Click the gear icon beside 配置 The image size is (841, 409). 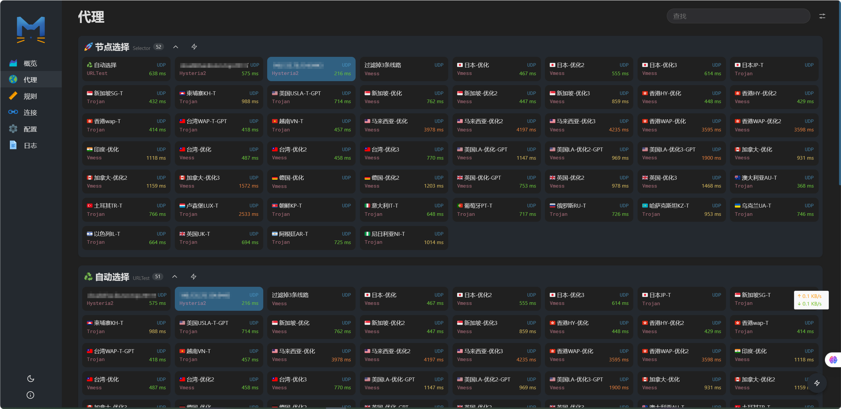[13, 128]
